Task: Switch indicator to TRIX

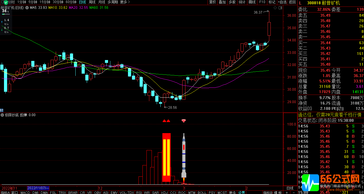Action: tap(62, 193)
